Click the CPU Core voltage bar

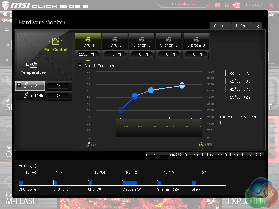pos(21,183)
